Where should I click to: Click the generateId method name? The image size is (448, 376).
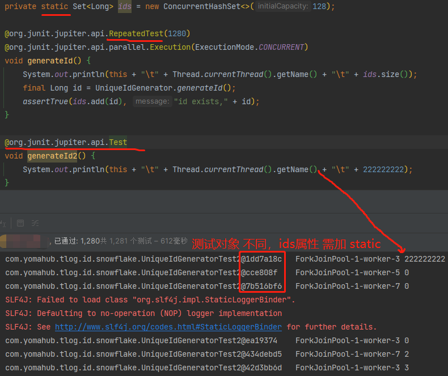pyautogui.click(x=50, y=61)
